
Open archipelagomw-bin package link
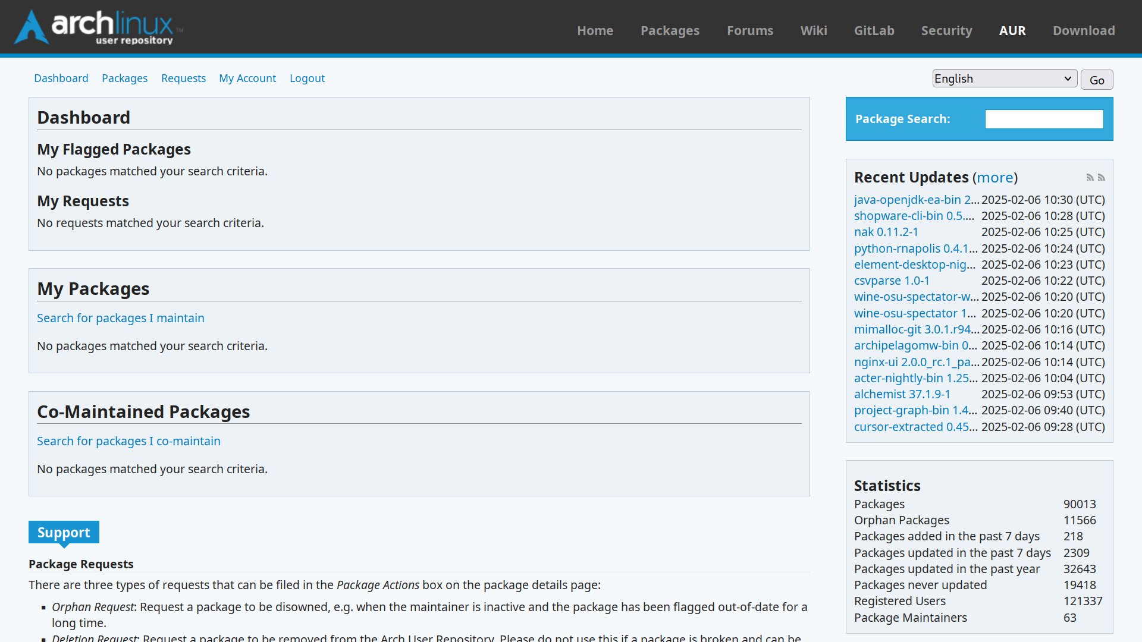click(915, 345)
